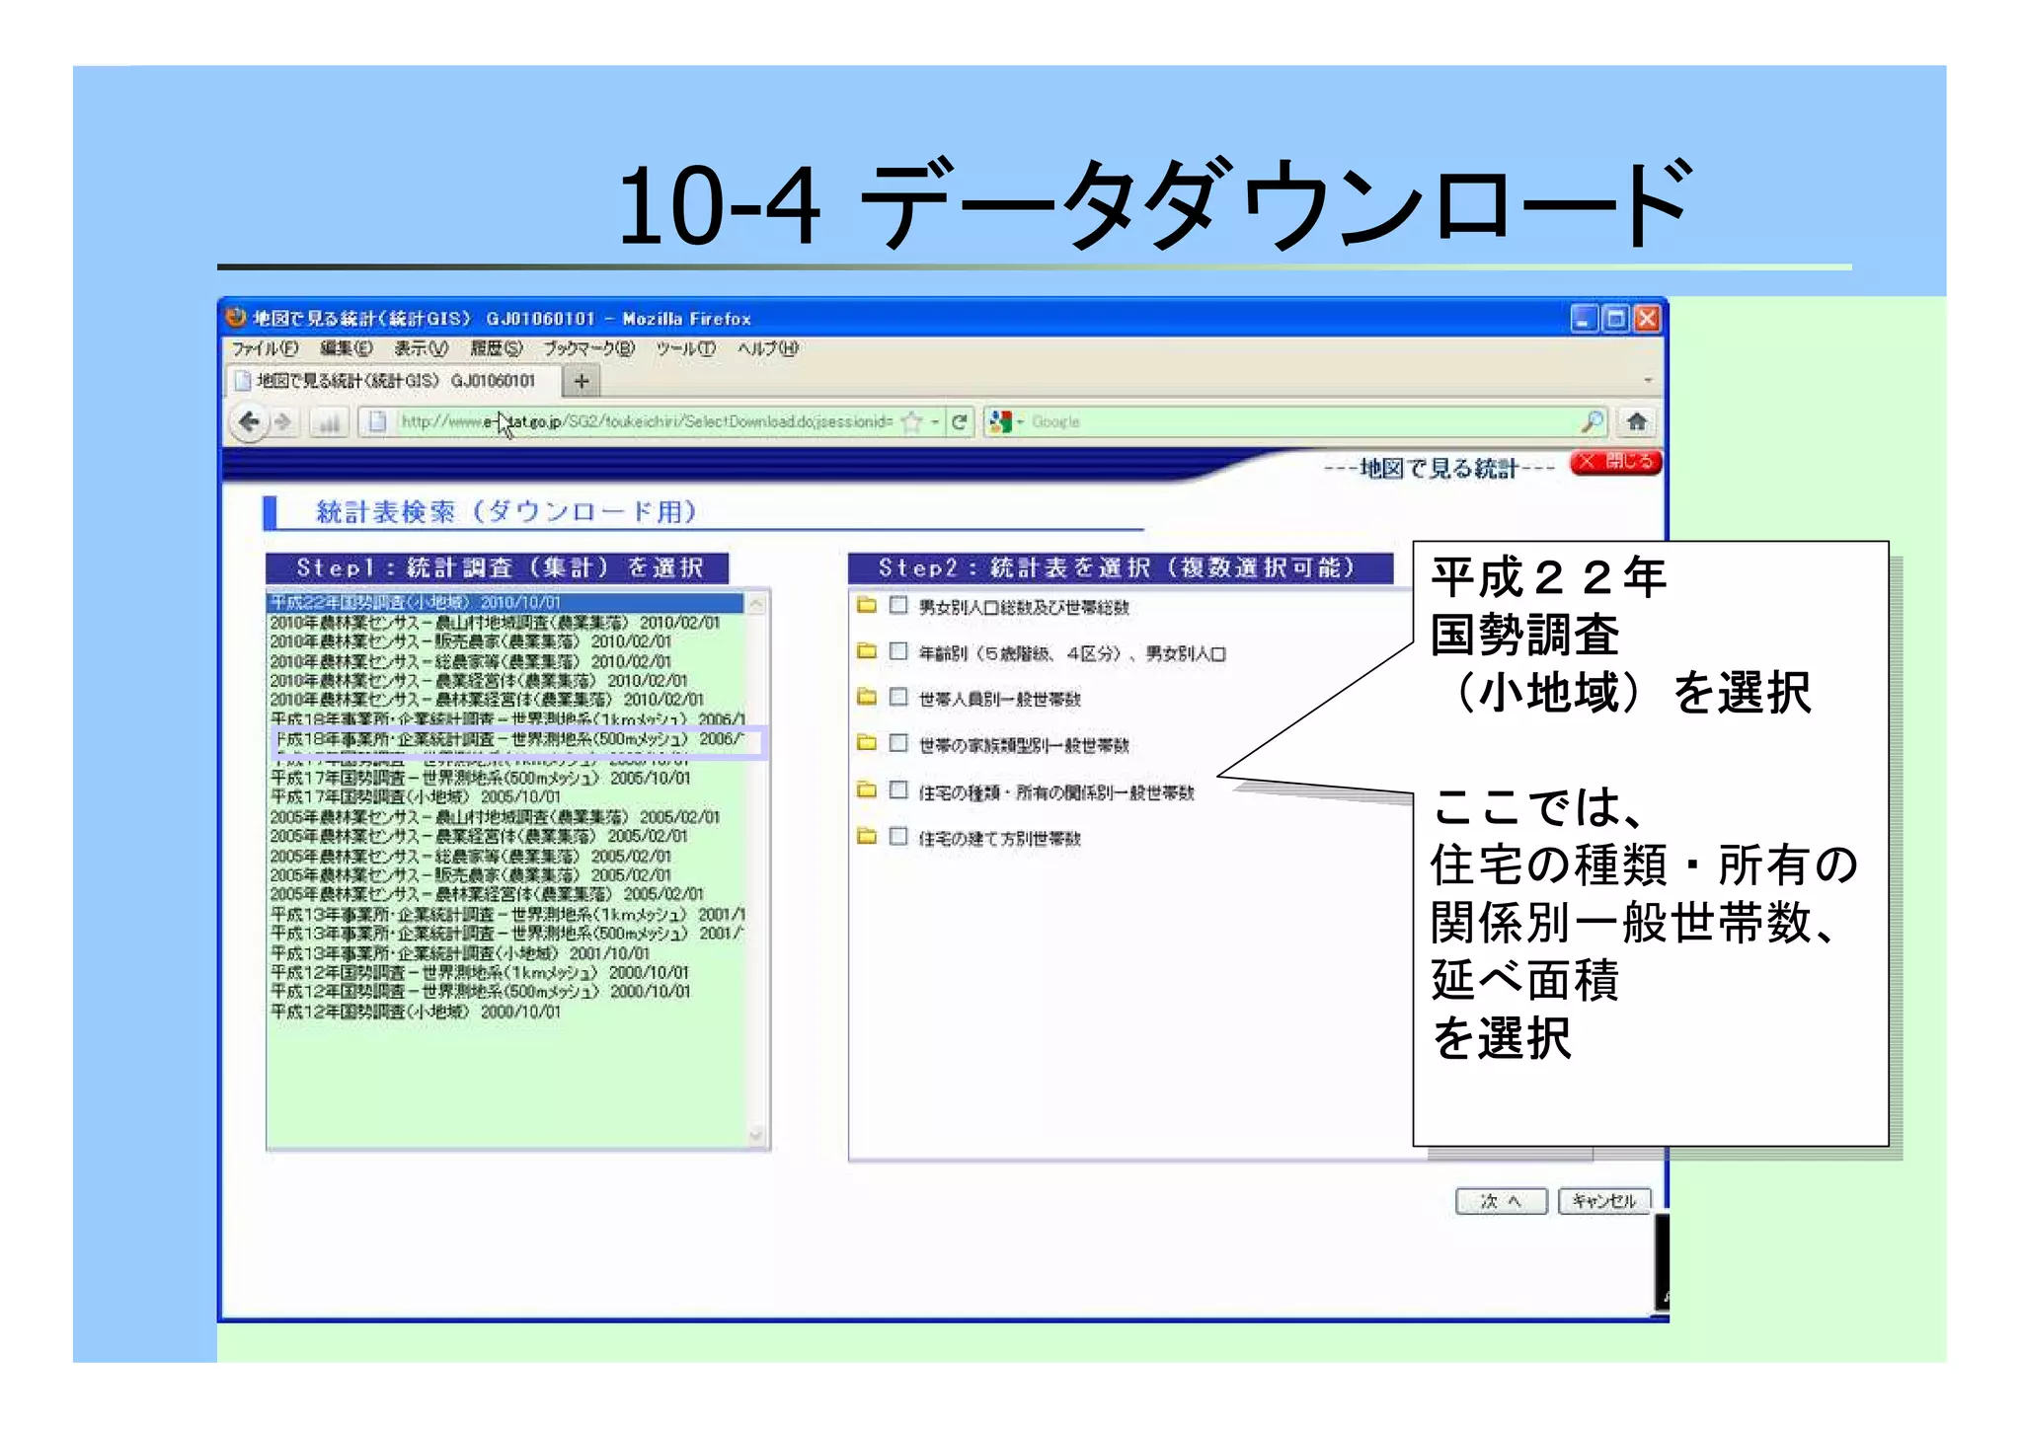
Task: Check the 住宅の建て方別世帯数 checkbox
Action: tap(898, 836)
